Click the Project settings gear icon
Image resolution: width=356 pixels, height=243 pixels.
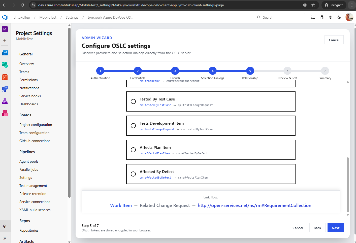click(x=5, y=226)
